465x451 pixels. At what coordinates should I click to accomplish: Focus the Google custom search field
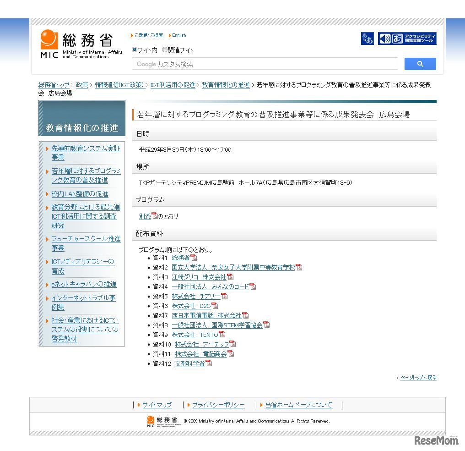tap(265, 64)
